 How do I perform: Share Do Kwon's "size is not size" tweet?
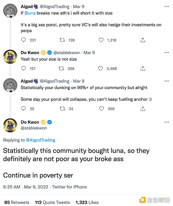(143, 68)
